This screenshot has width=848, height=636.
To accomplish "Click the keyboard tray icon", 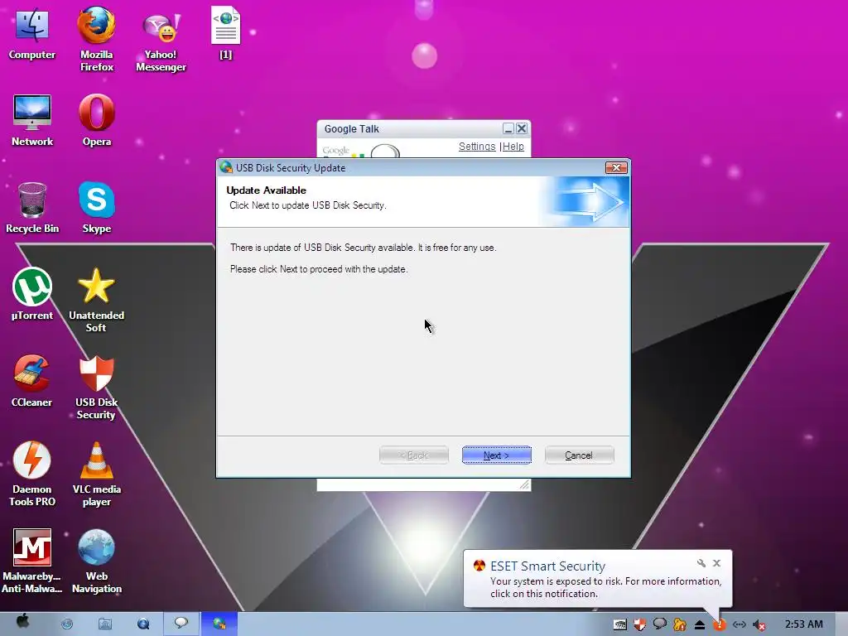I will [x=619, y=625].
